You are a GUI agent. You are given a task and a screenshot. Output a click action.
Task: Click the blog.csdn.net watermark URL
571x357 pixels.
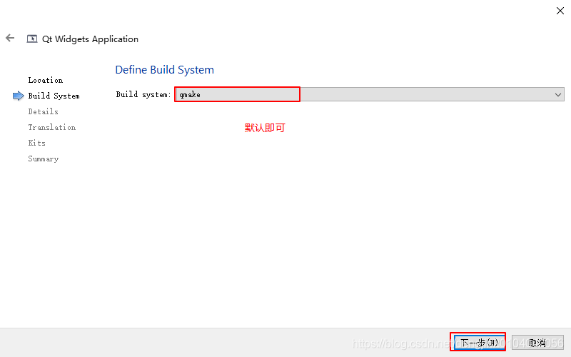point(458,343)
